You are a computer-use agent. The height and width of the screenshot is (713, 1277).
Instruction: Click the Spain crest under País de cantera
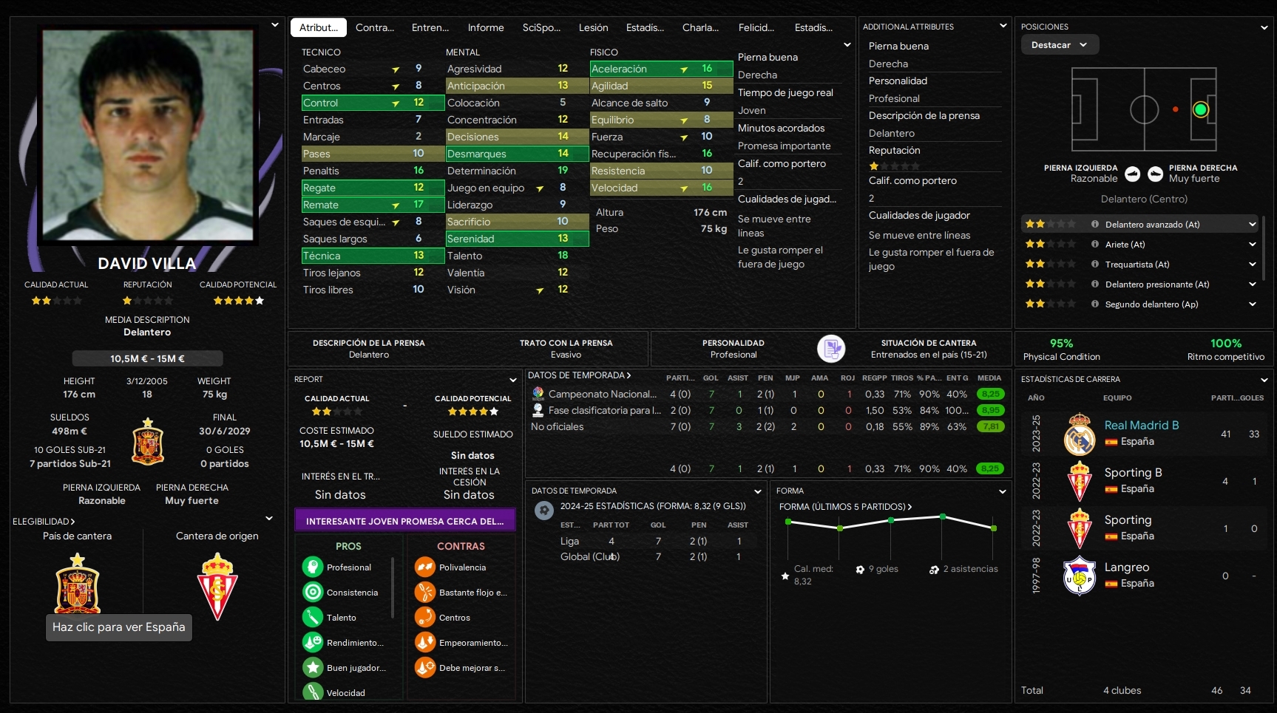tap(78, 584)
